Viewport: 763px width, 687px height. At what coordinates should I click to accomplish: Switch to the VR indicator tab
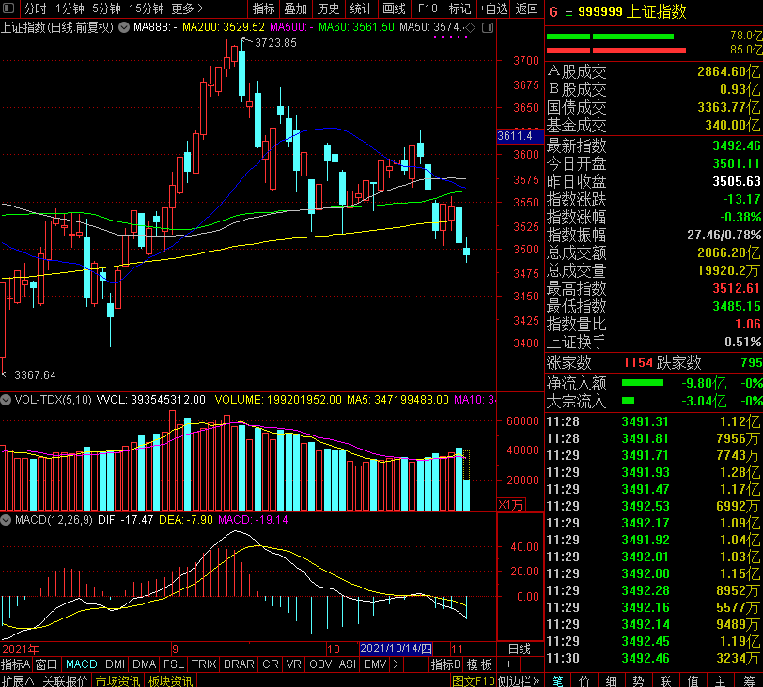point(294,664)
